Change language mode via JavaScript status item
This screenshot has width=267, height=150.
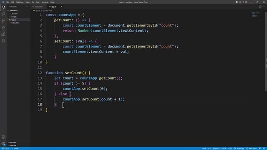coord(239,148)
